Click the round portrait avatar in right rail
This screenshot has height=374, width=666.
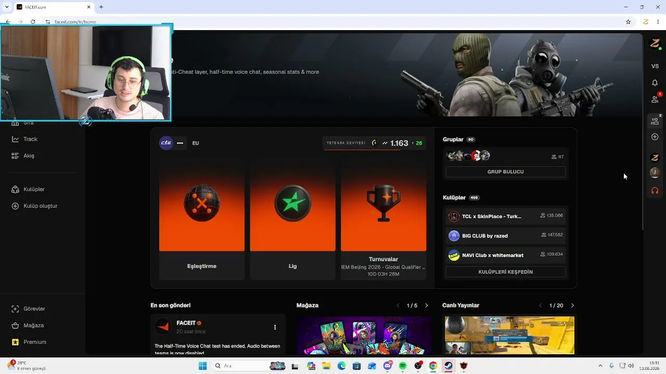coord(655,172)
